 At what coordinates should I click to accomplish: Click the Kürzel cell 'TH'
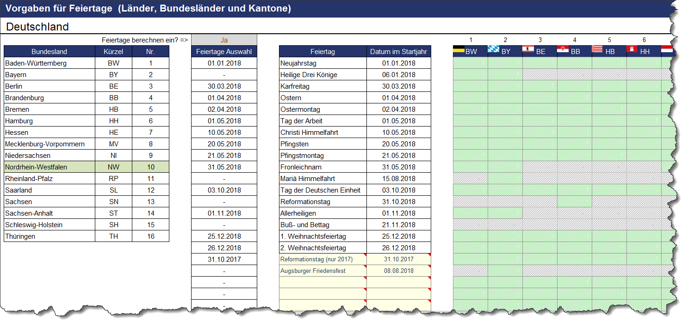(x=114, y=236)
